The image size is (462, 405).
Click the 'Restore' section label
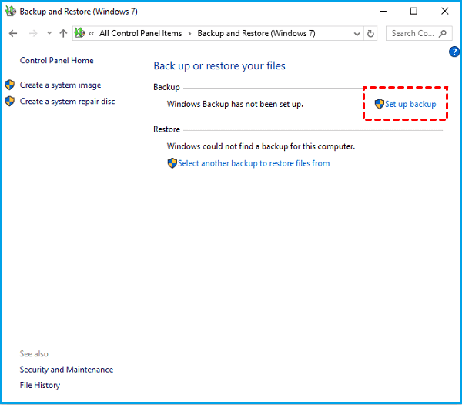pos(166,129)
